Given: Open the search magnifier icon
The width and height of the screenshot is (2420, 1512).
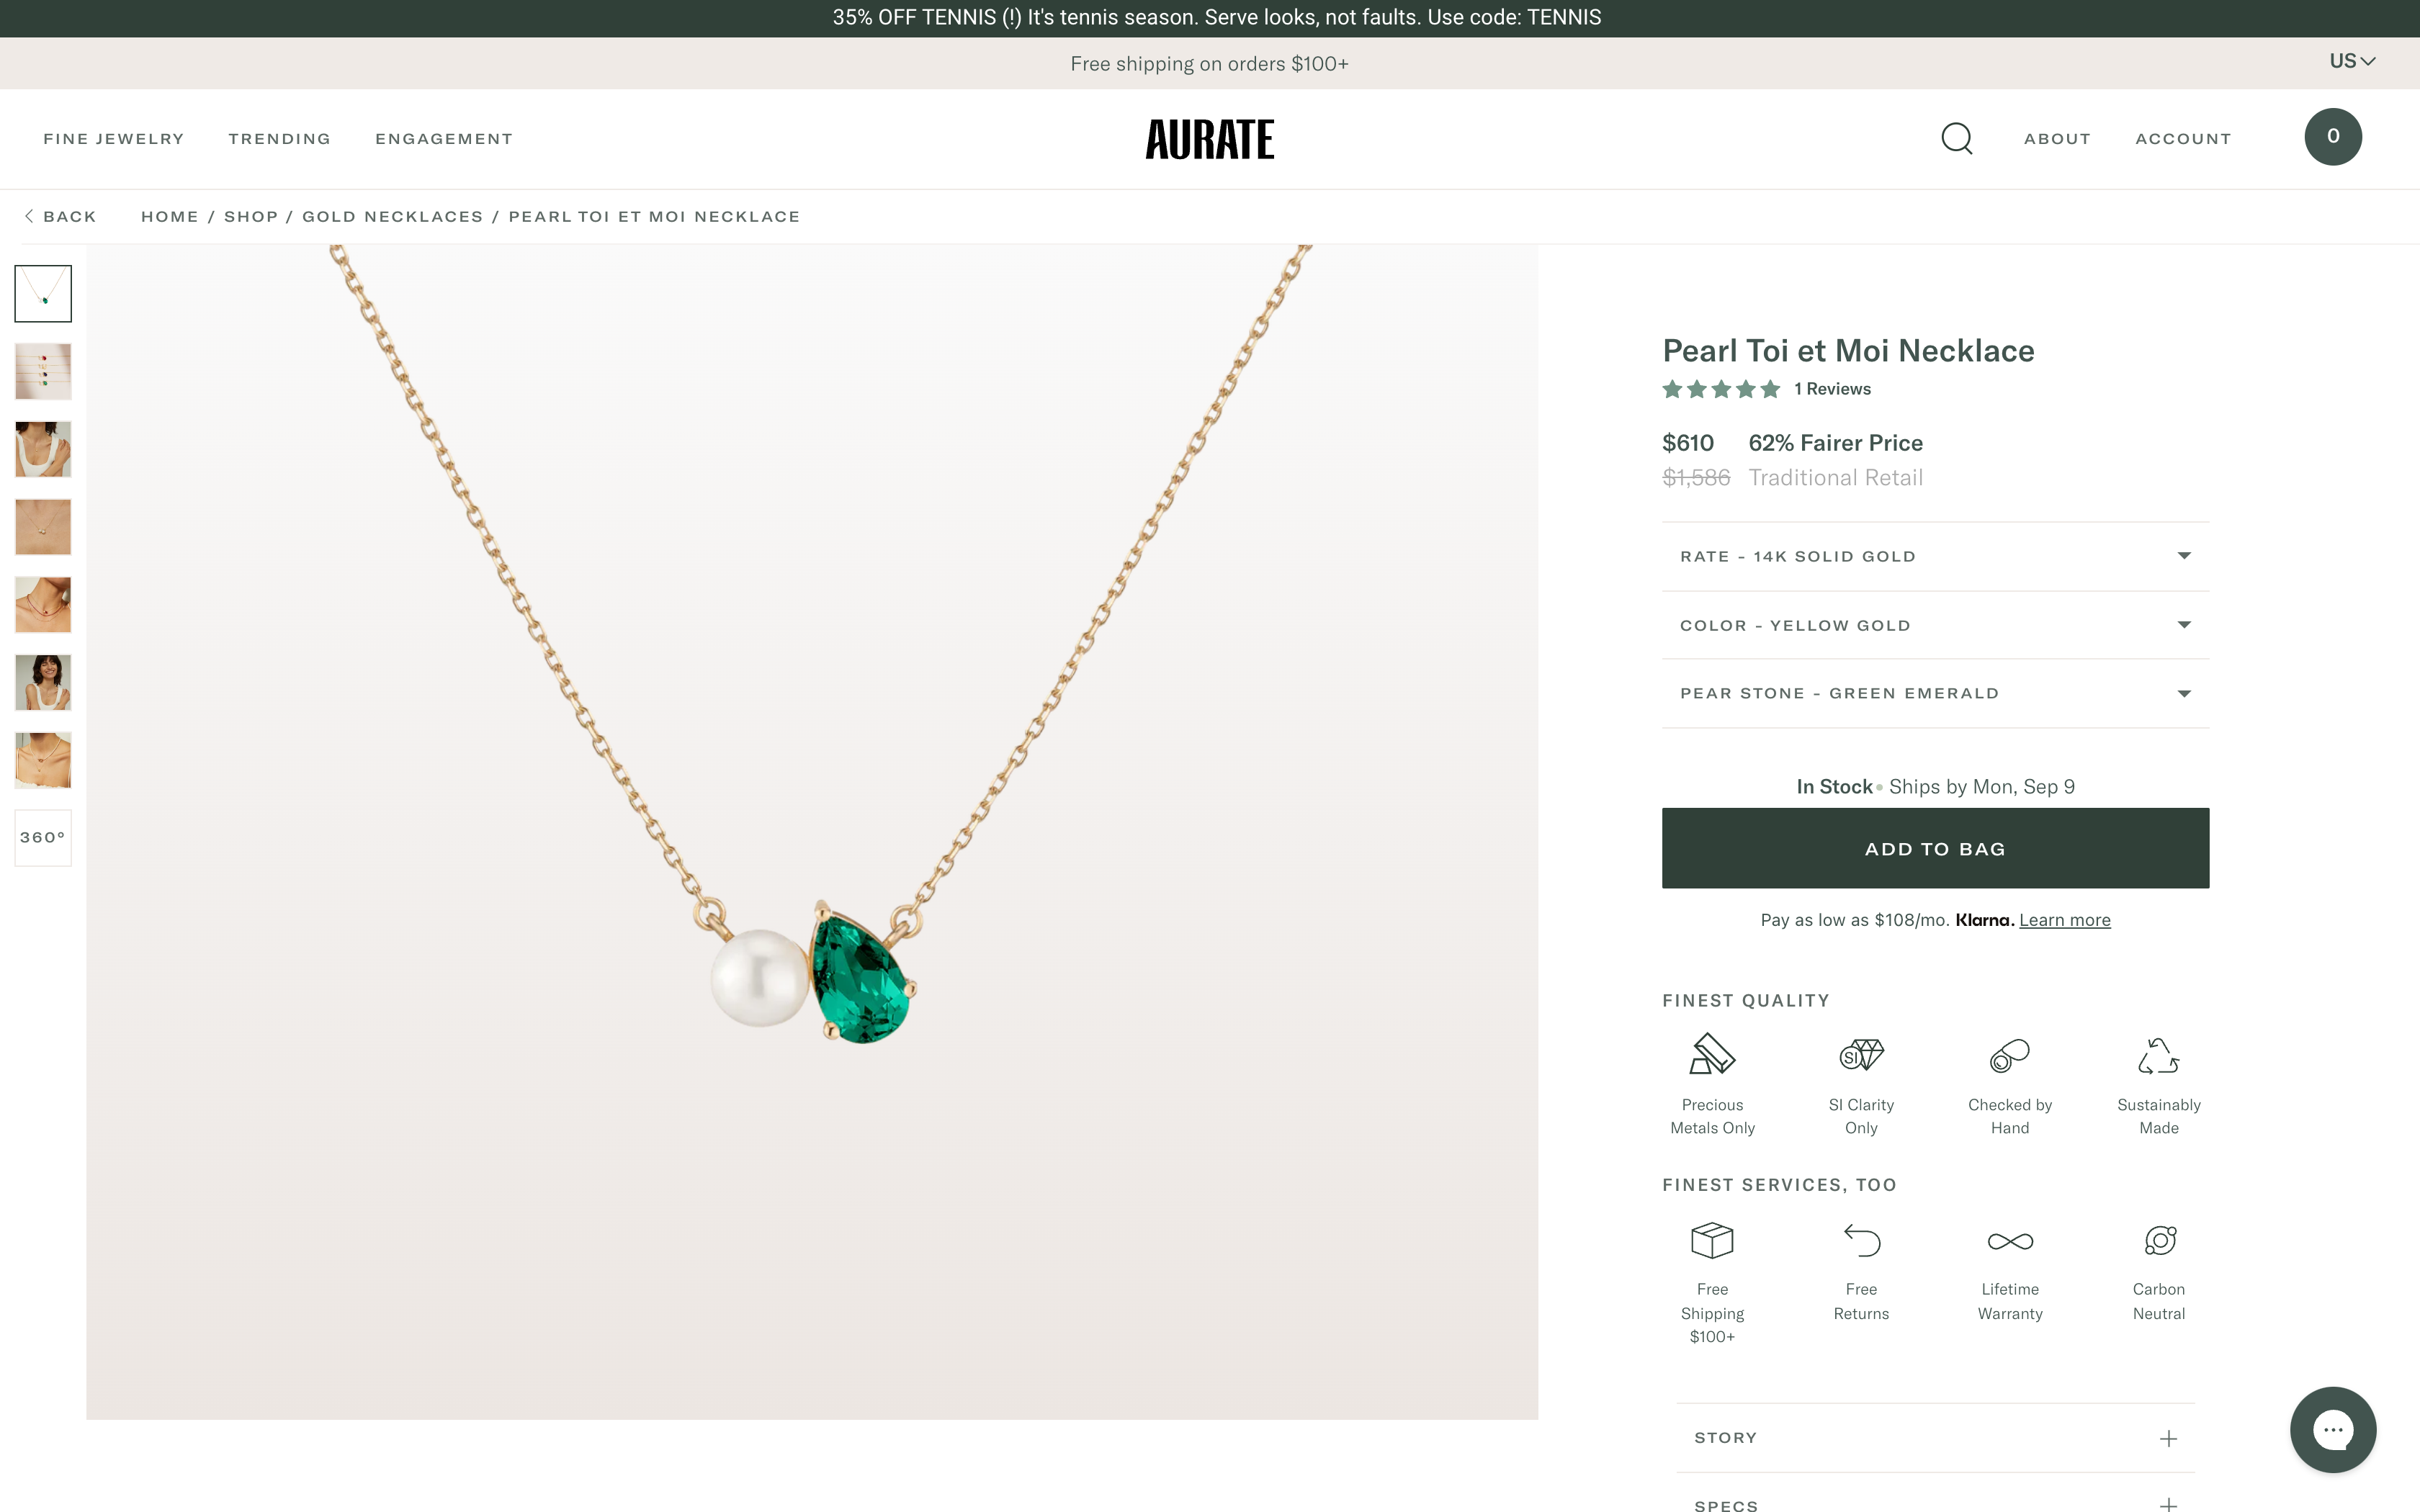Looking at the screenshot, I should [1956, 138].
